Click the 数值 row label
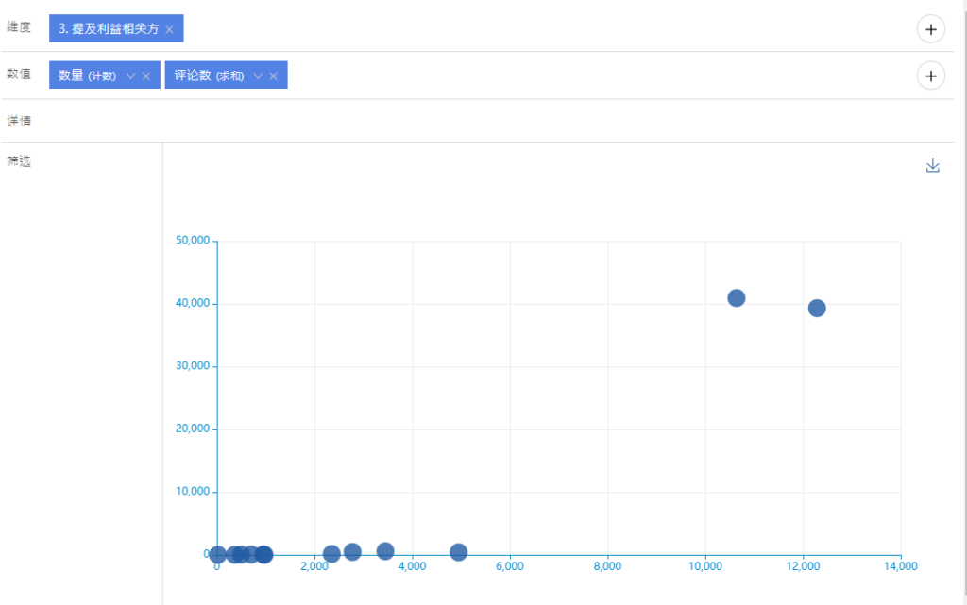The width and height of the screenshot is (967, 605). (x=19, y=75)
